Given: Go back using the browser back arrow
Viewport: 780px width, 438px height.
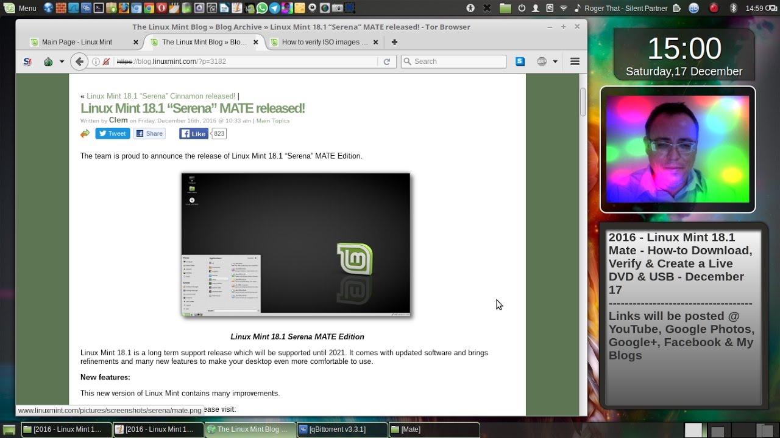Looking at the screenshot, I should click(79, 61).
